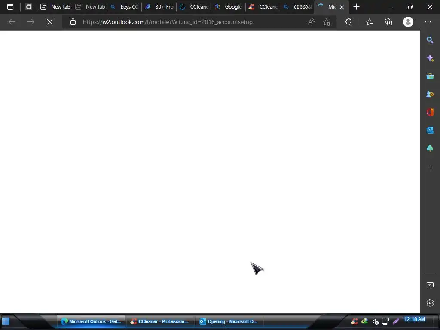Open the 'keys CC' search tab

coord(124,7)
